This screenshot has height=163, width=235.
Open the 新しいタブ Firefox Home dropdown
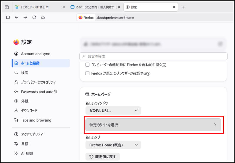[113, 145]
